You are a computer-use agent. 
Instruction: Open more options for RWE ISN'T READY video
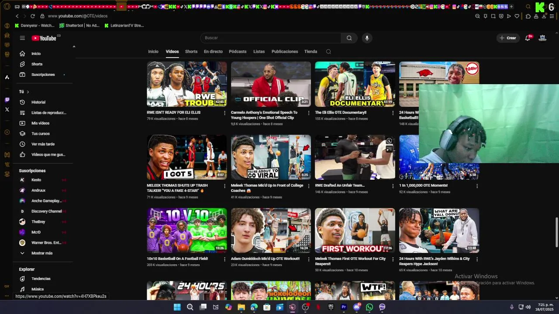pyautogui.click(x=224, y=113)
